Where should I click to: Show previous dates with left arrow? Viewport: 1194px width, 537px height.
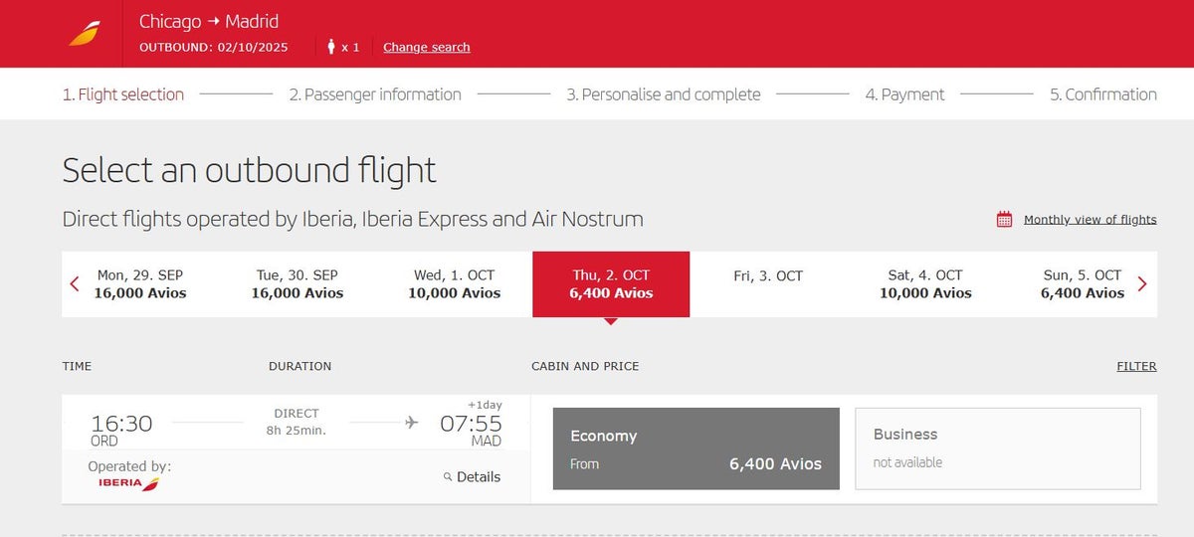point(75,284)
